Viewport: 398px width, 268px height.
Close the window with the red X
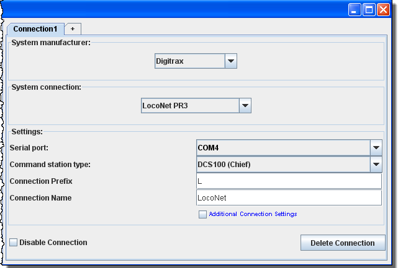coord(383,10)
